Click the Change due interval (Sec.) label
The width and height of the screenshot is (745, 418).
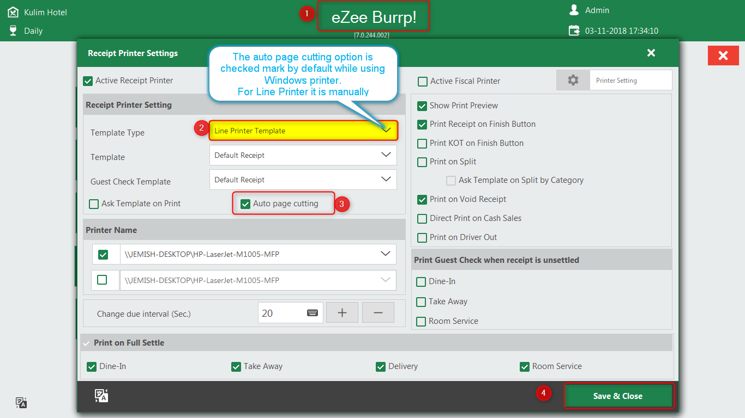[144, 314]
